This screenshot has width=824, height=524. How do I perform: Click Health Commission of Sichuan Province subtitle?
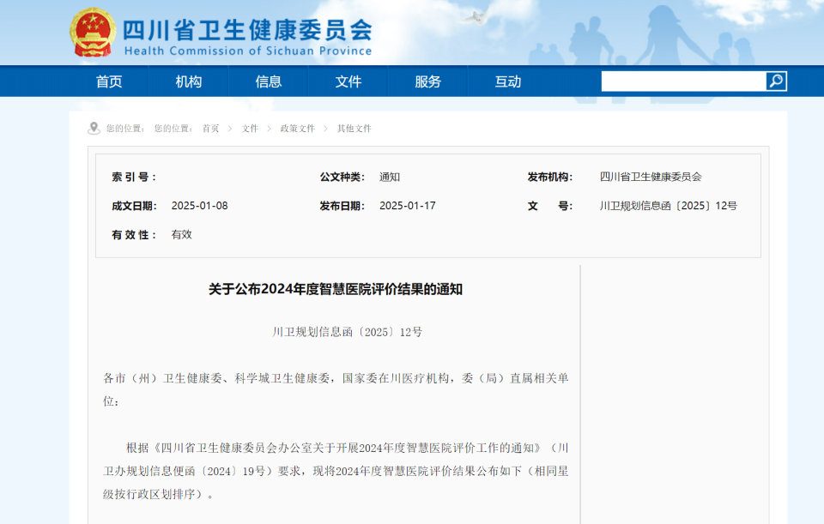[x=248, y=51]
